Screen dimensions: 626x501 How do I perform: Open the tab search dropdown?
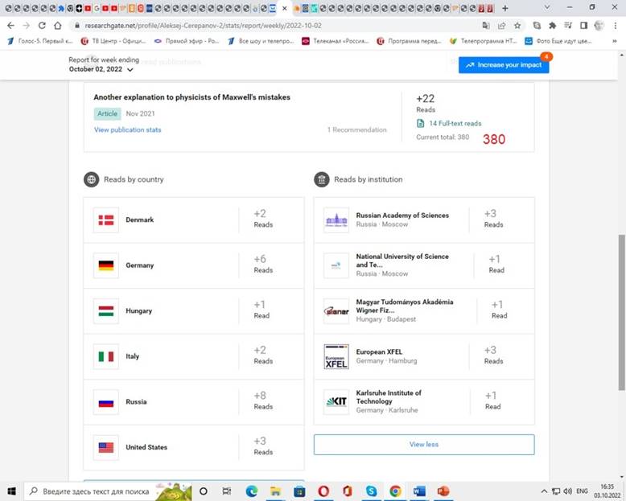pyautogui.click(x=547, y=7)
